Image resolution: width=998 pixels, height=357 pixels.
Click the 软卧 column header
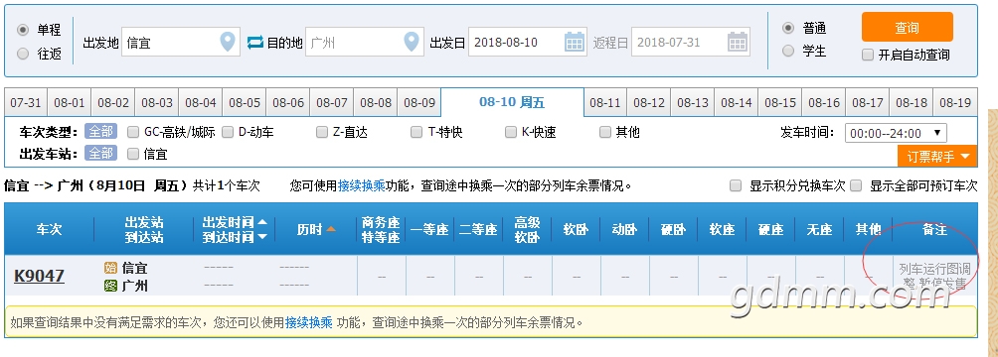[x=576, y=229]
